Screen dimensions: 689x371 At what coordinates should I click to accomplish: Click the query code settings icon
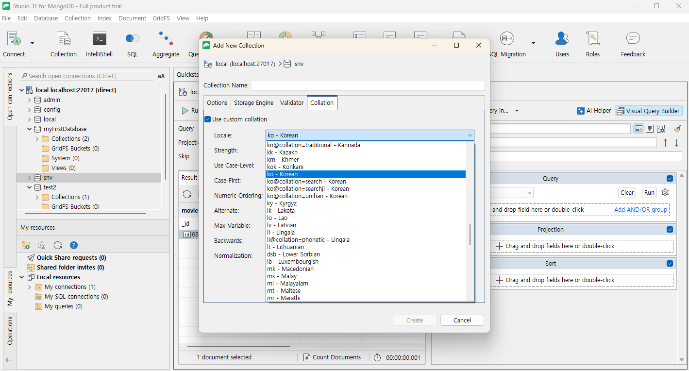(x=661, y=129)
